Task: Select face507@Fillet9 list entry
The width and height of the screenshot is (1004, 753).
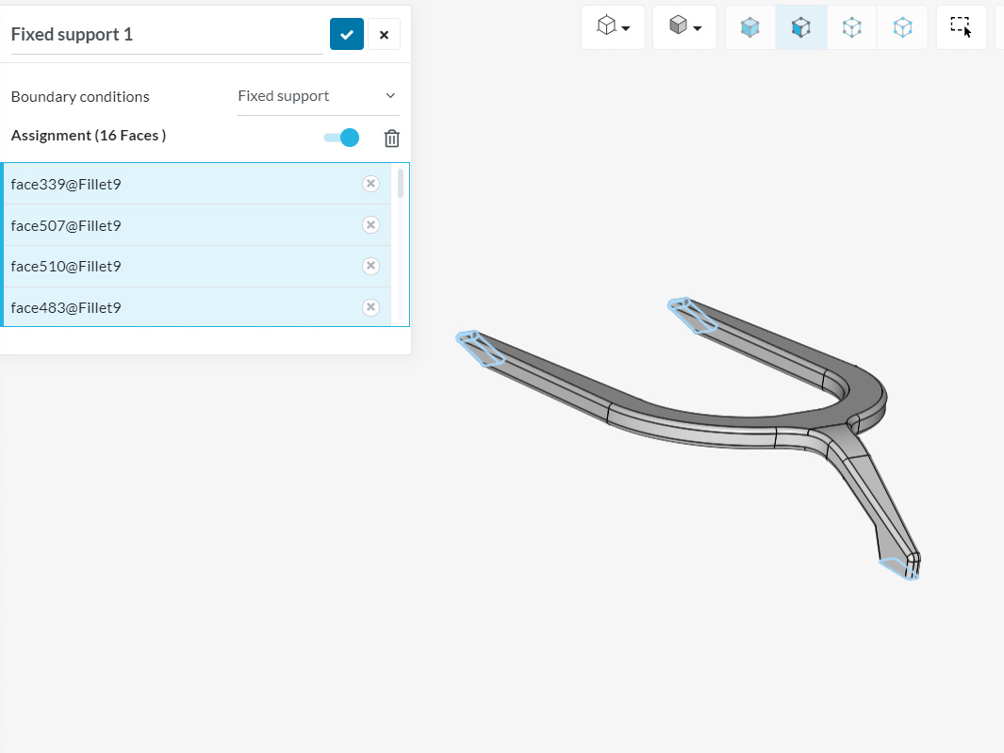Action: point(197,225)
